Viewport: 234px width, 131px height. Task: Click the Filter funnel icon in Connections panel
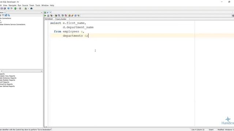coord(3,15)
